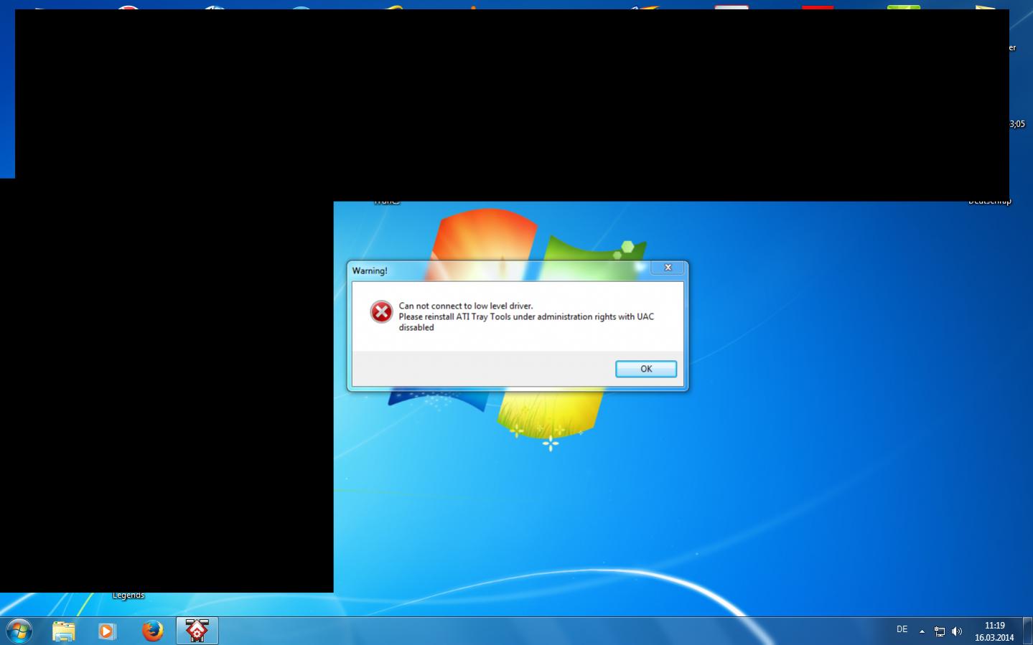Open the network tray icon
This screenshot has width=1033, height=645.
point(940,631)
